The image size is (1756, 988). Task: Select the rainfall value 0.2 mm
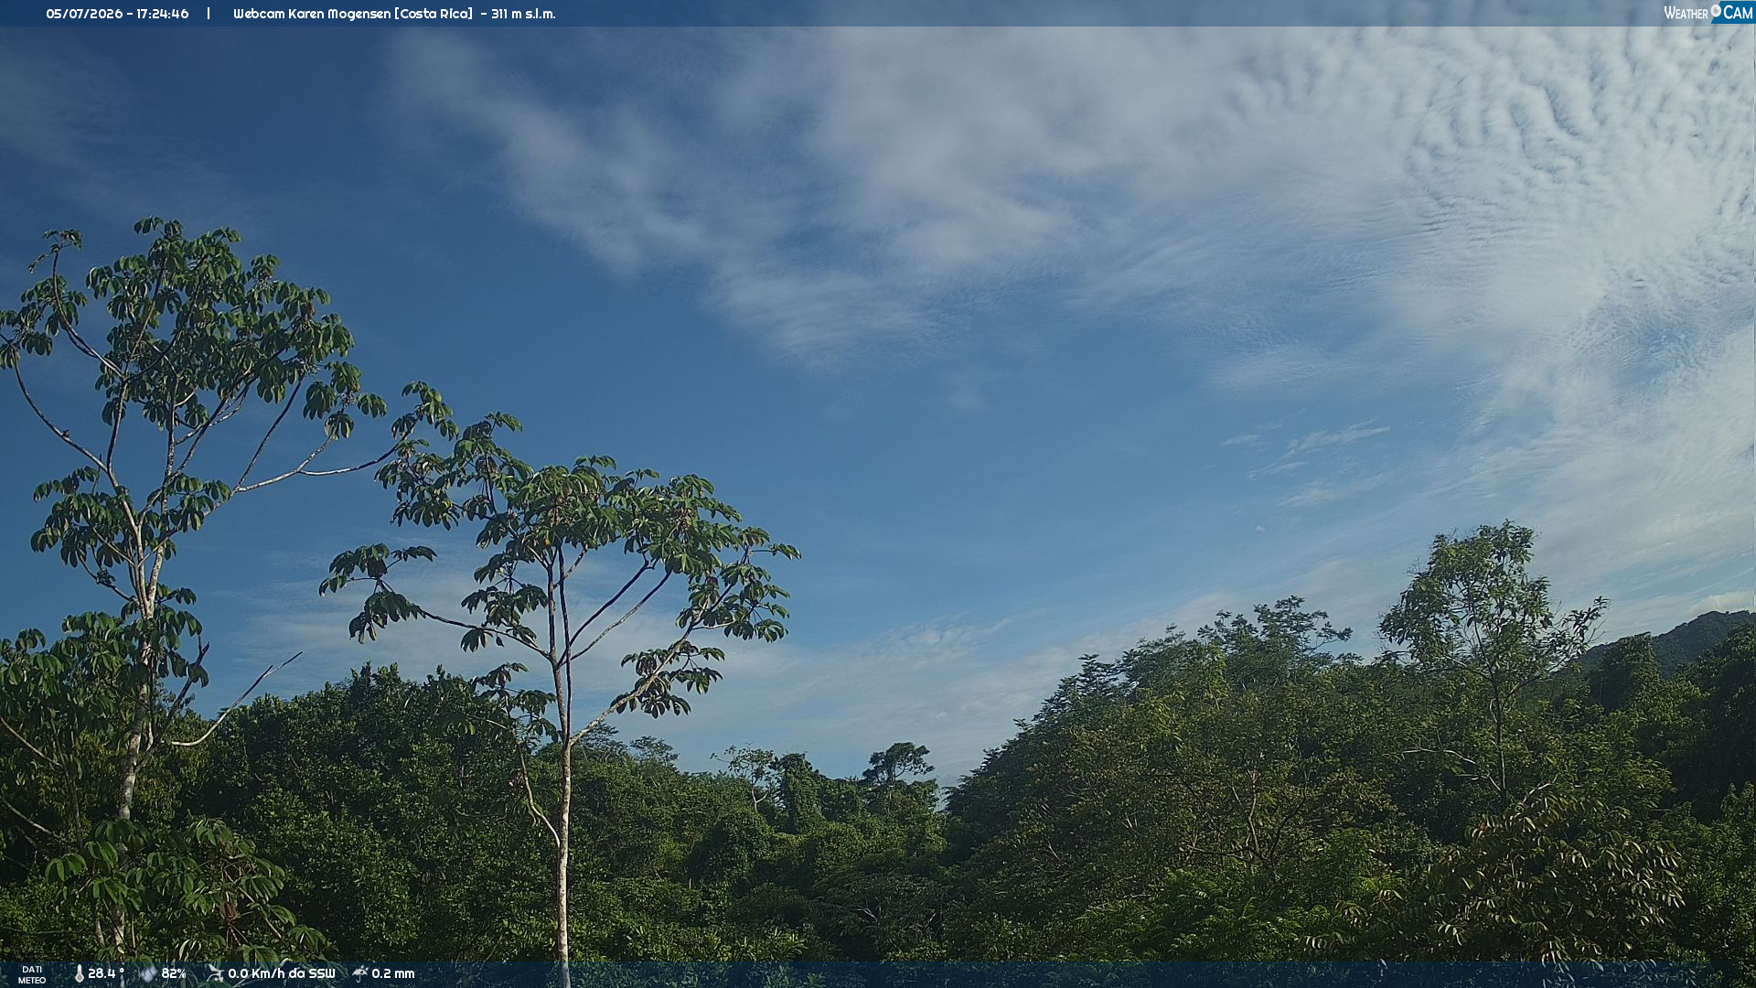393,973
